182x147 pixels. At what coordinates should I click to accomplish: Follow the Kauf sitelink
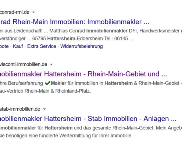pyautogui.click(x=18, y=46)
